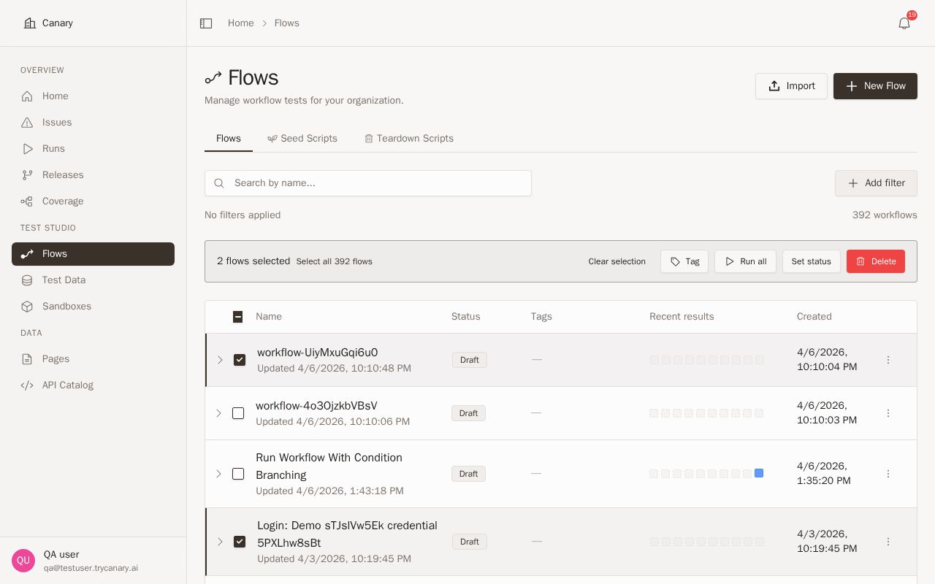Image resolution: width=935 pixels, height=584 pixels.
Task: Expand Run Workflow With Condition Branching row
Action: 218,474
